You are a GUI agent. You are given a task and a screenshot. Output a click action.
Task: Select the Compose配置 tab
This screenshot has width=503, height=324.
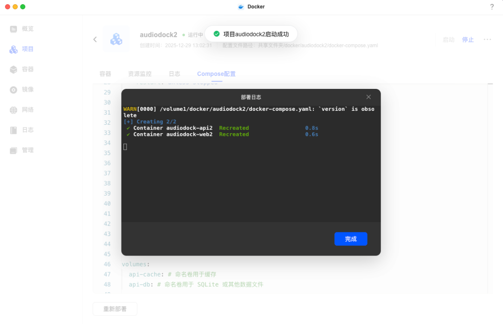[217, 74]
